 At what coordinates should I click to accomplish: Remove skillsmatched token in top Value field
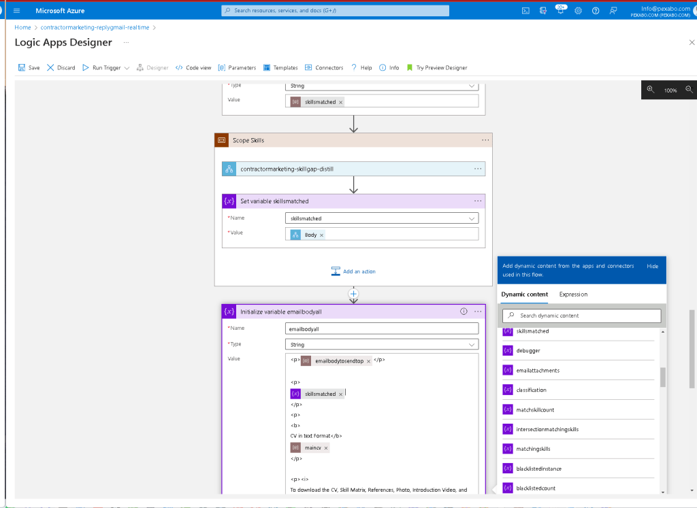click(x=341, y=103)
